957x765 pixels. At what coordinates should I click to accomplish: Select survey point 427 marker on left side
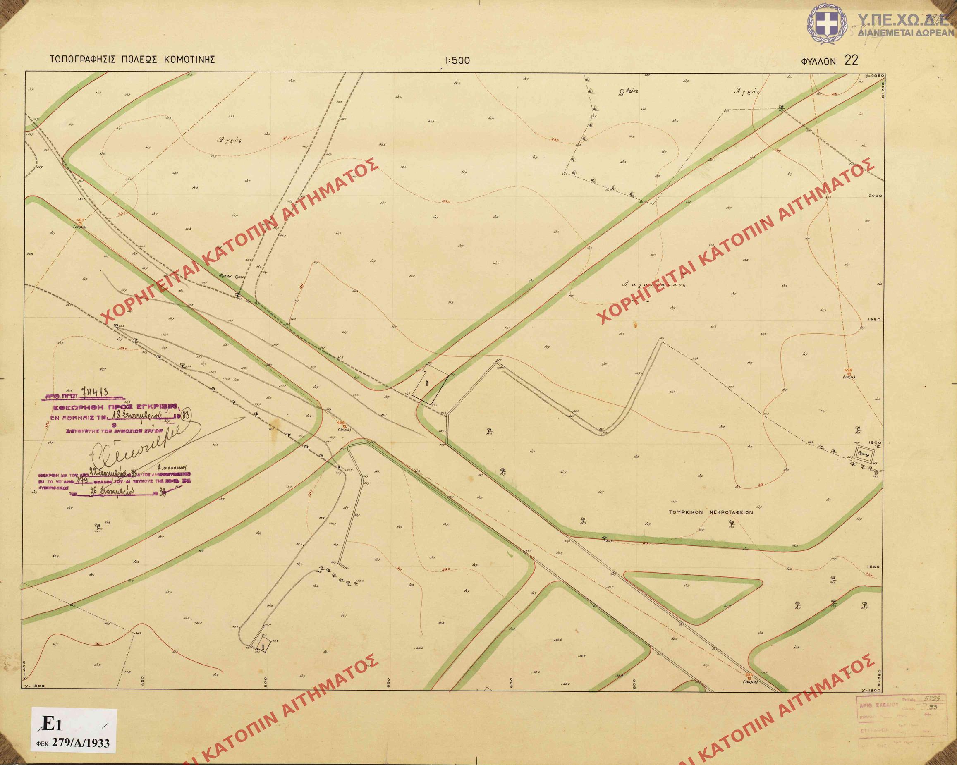[x=80, y=223]
